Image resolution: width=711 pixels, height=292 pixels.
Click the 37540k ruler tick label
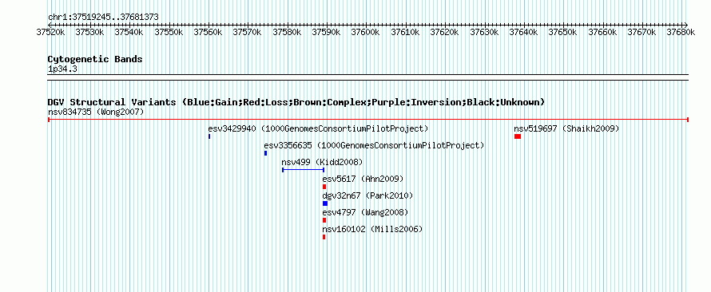tap(129, 32)
